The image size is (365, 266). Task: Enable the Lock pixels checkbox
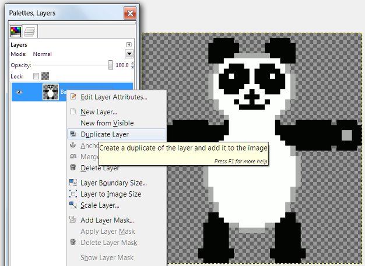36,76
